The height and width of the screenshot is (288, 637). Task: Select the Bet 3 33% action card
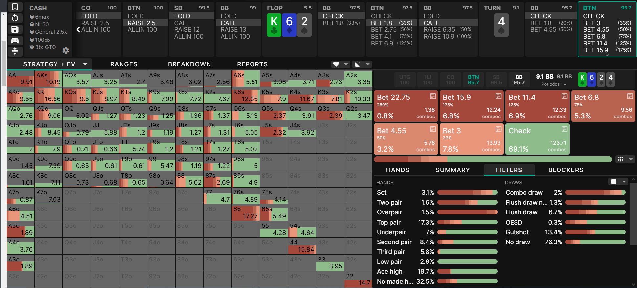[472, 139]
